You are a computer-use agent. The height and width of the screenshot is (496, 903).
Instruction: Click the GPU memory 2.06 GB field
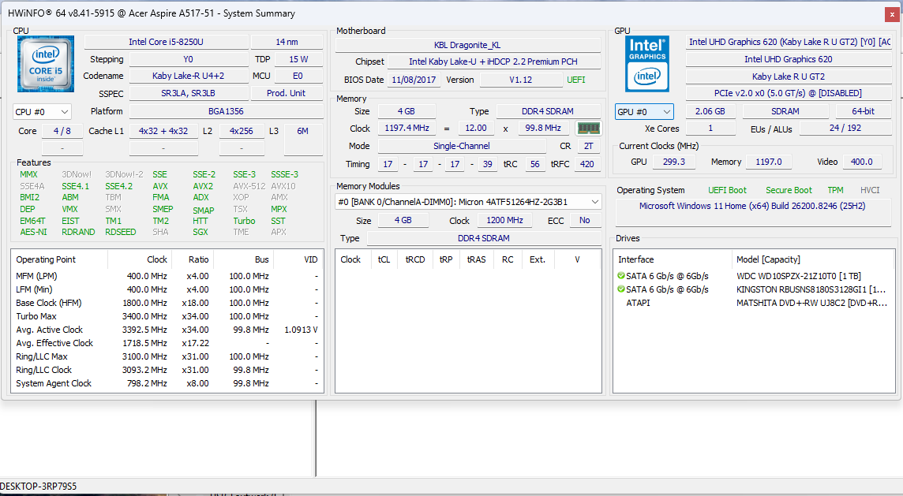click(x=710, y=112)
